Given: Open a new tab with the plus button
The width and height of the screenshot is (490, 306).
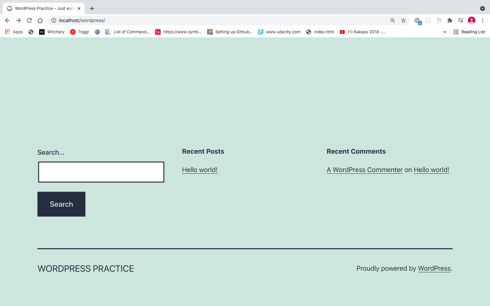Looking at the screenshot, I should pos(92,8).
